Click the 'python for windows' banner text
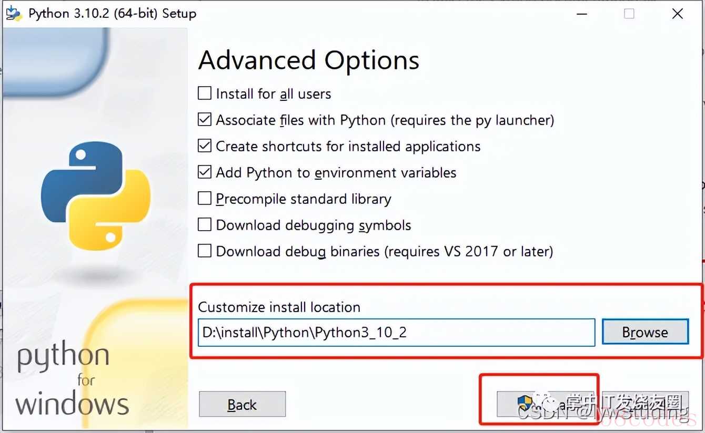 [72, 380]
